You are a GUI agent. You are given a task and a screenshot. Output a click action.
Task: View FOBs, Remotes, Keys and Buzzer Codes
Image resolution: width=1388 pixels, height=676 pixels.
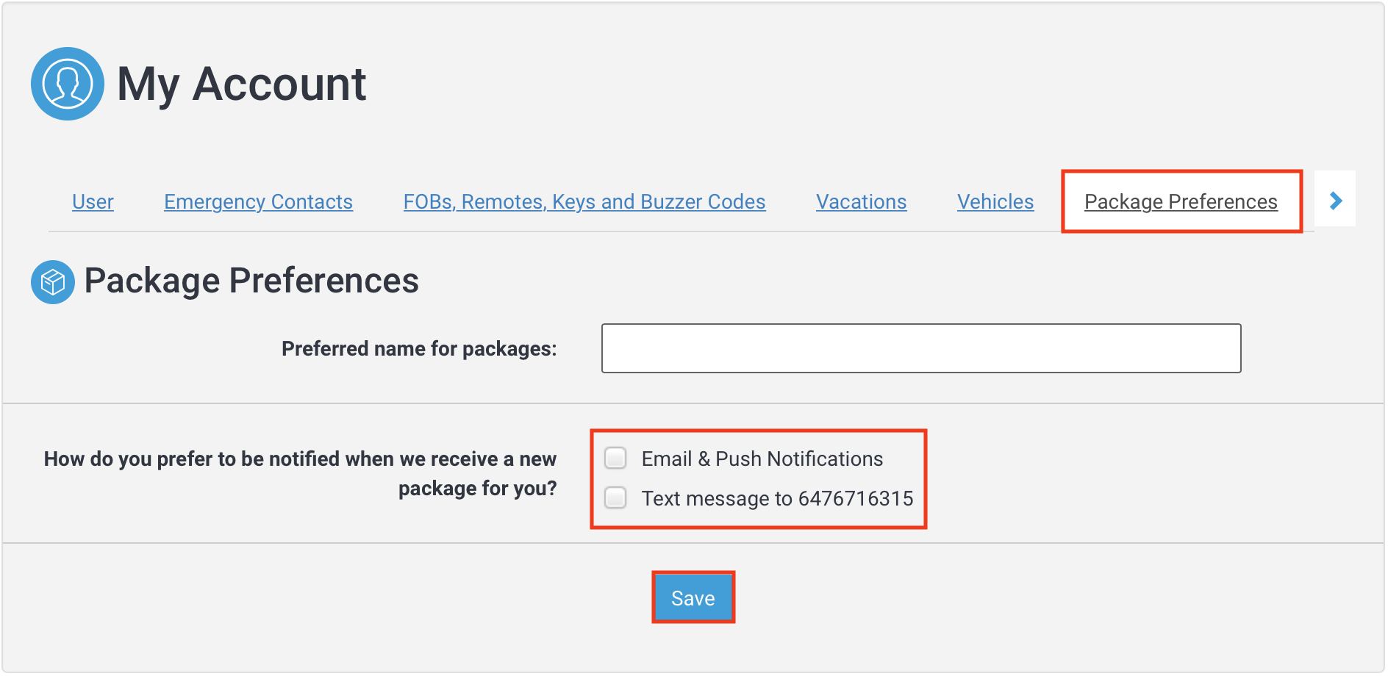(x=583, y=201)
